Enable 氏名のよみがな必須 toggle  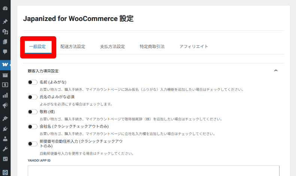click(33, 97)
